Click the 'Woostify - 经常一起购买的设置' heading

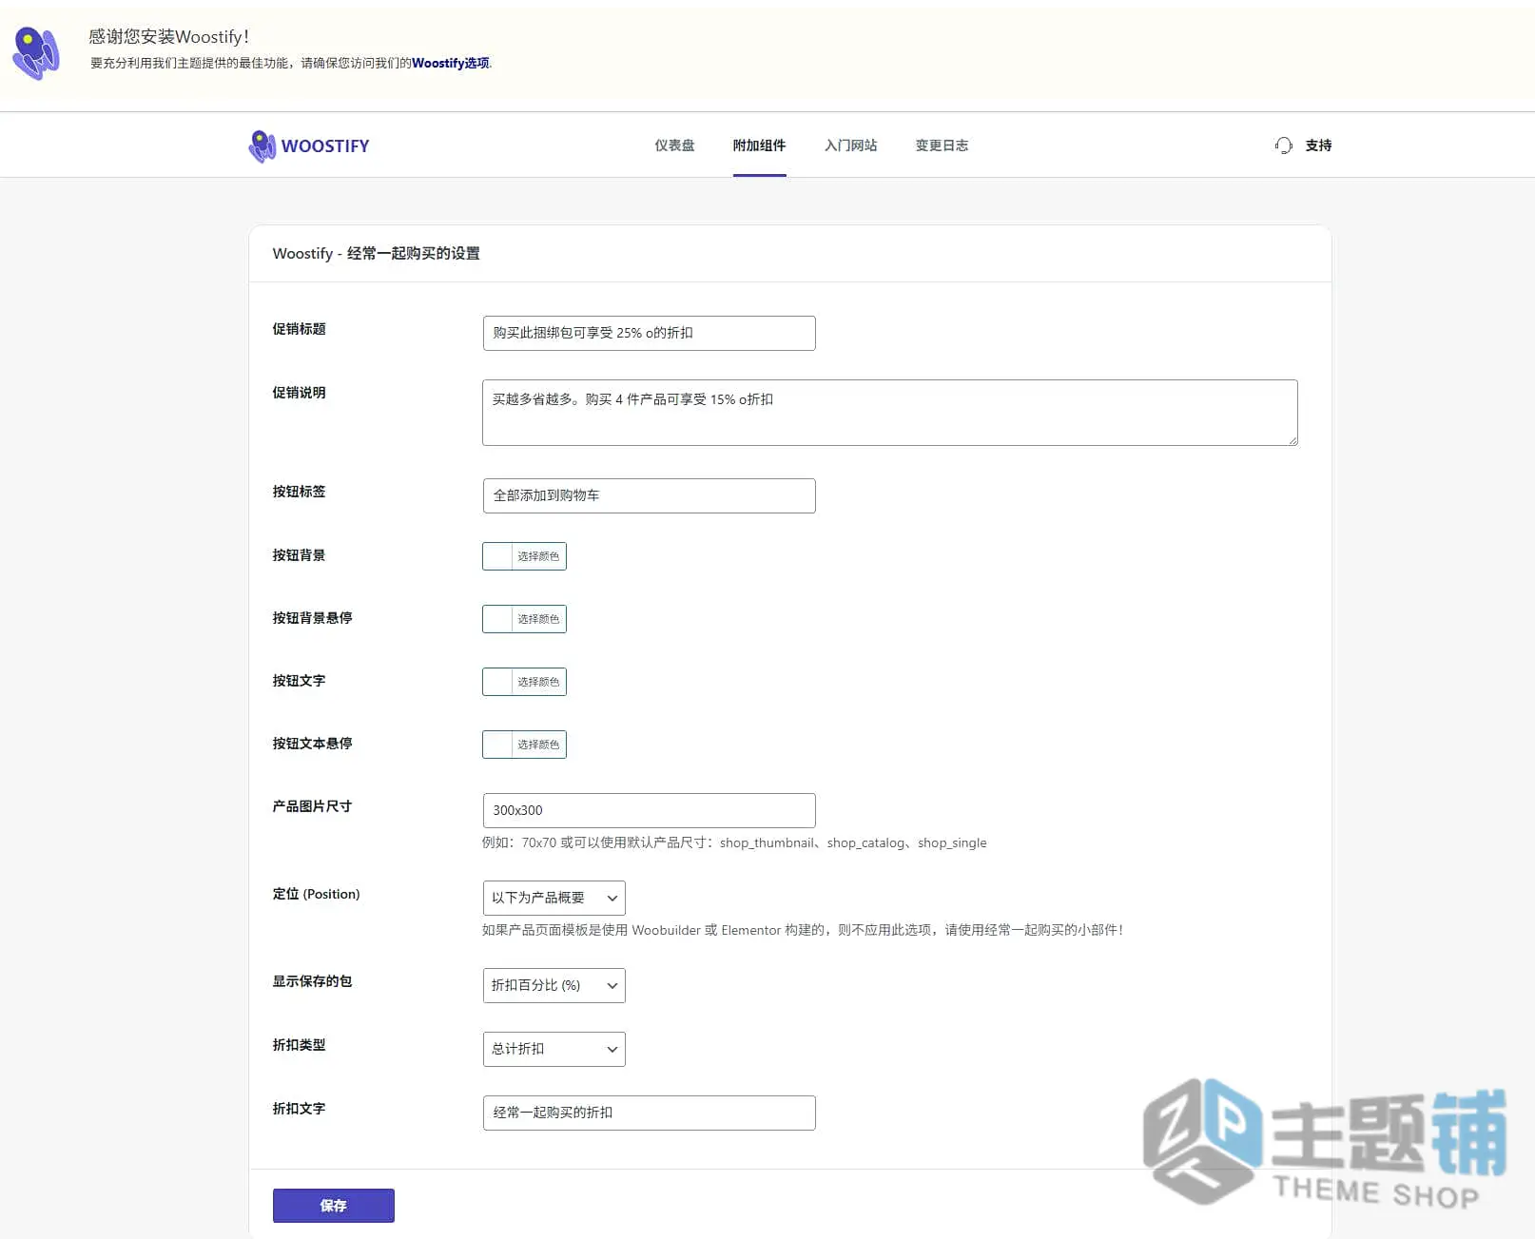coord(376,253)
